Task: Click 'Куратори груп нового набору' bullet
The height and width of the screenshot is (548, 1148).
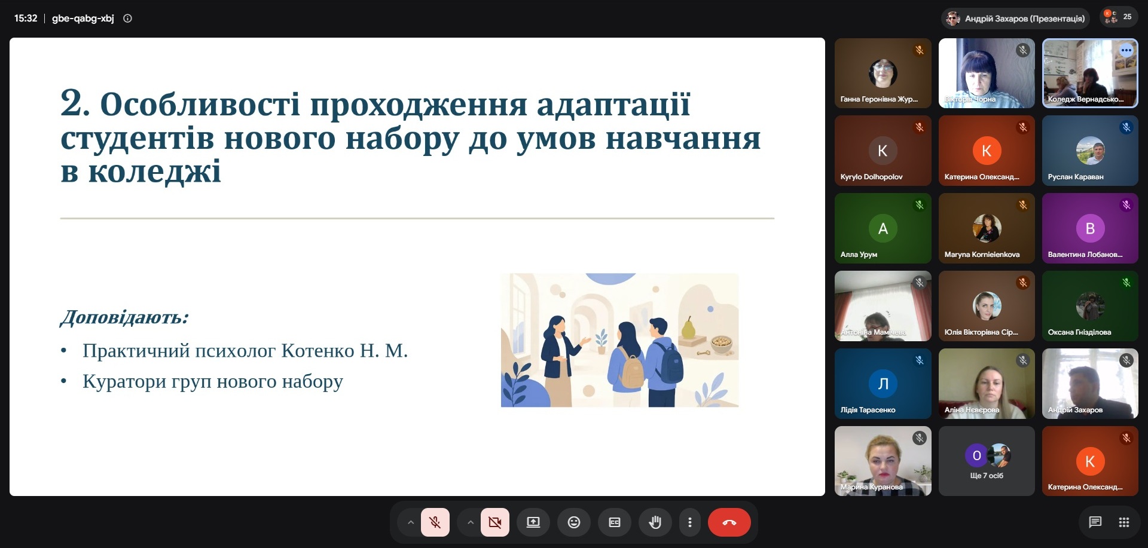Action: point(213,382)
